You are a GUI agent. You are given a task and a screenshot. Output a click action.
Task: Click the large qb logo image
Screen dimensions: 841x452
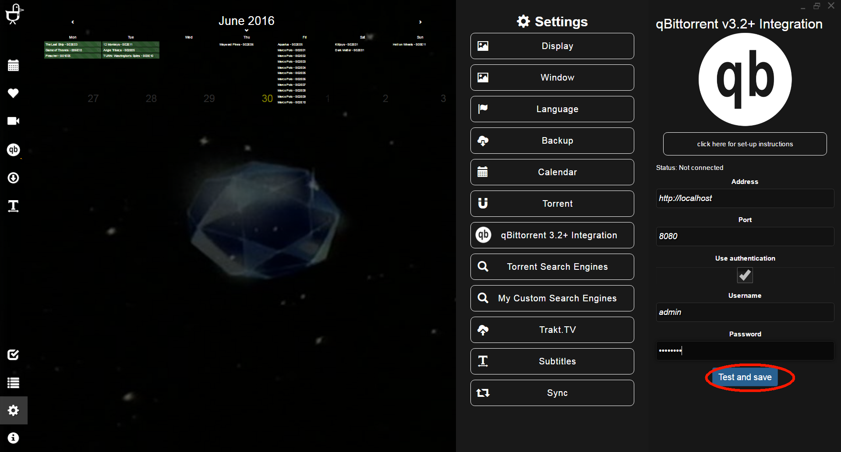[x=745, y=80]
